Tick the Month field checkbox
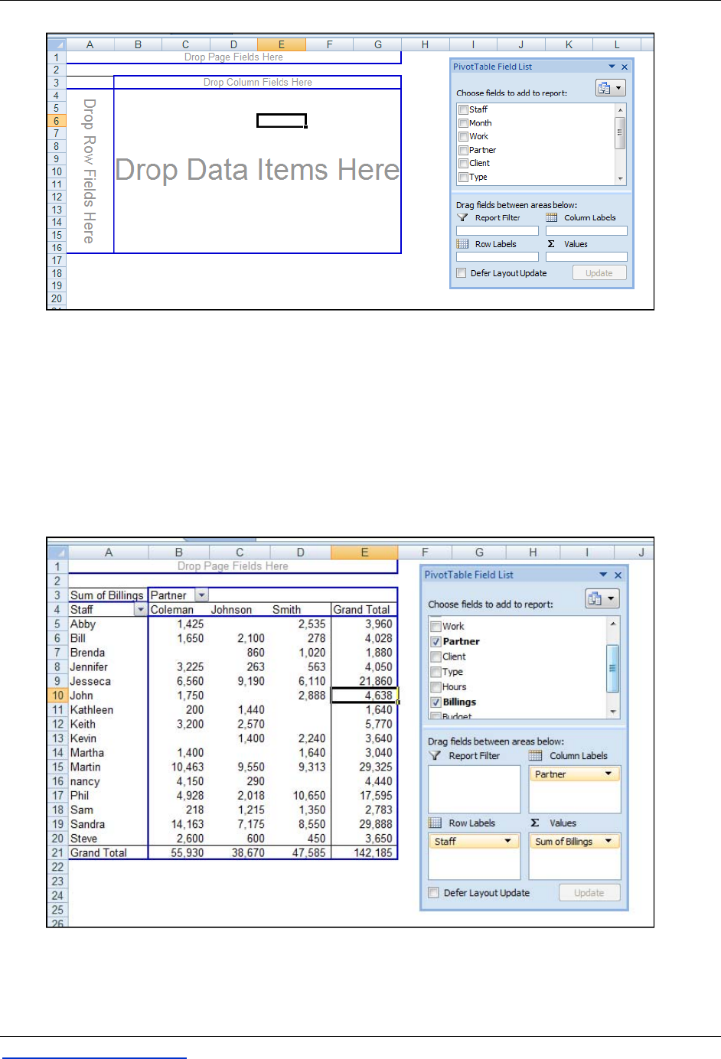Viewport: 721px width, 1059px height. (x=463, y=123)
